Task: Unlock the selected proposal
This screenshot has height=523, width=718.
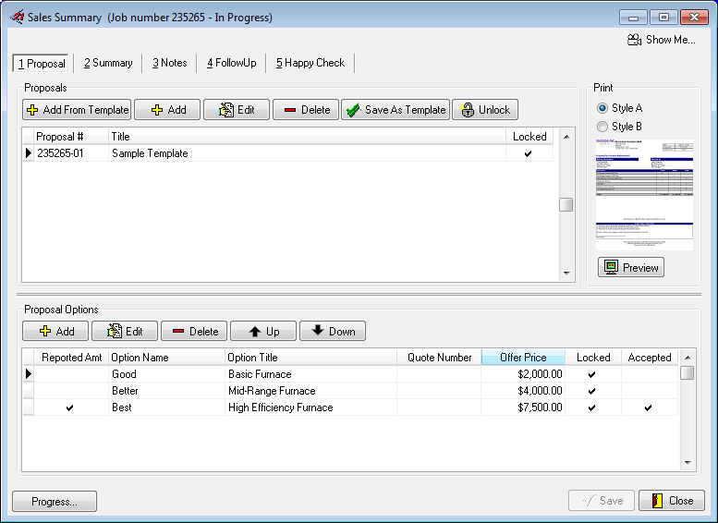Action: click(x=485, y=110)
